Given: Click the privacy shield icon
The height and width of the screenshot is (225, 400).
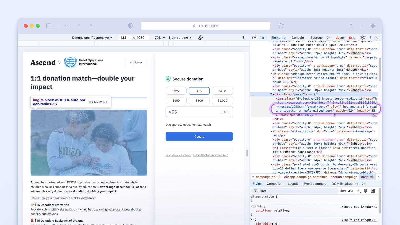Looking at the screenshot, I should 130,26.
